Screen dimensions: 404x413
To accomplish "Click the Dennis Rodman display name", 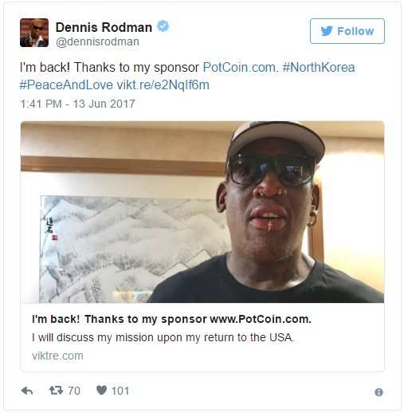I will tap(104, 27).
